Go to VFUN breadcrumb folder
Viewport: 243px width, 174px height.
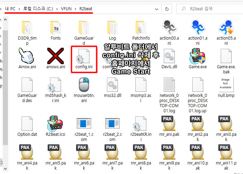click(x=66, y=9)
